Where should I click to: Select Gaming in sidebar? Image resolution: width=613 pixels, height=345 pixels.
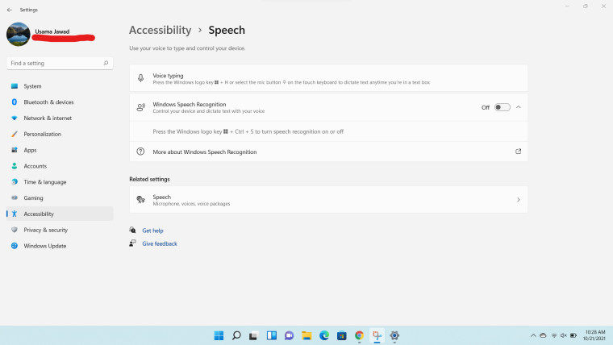click(60, 198)
